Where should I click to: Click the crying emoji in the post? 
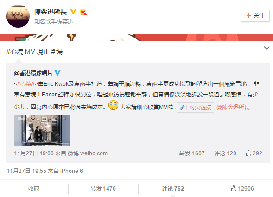[113, 105]
